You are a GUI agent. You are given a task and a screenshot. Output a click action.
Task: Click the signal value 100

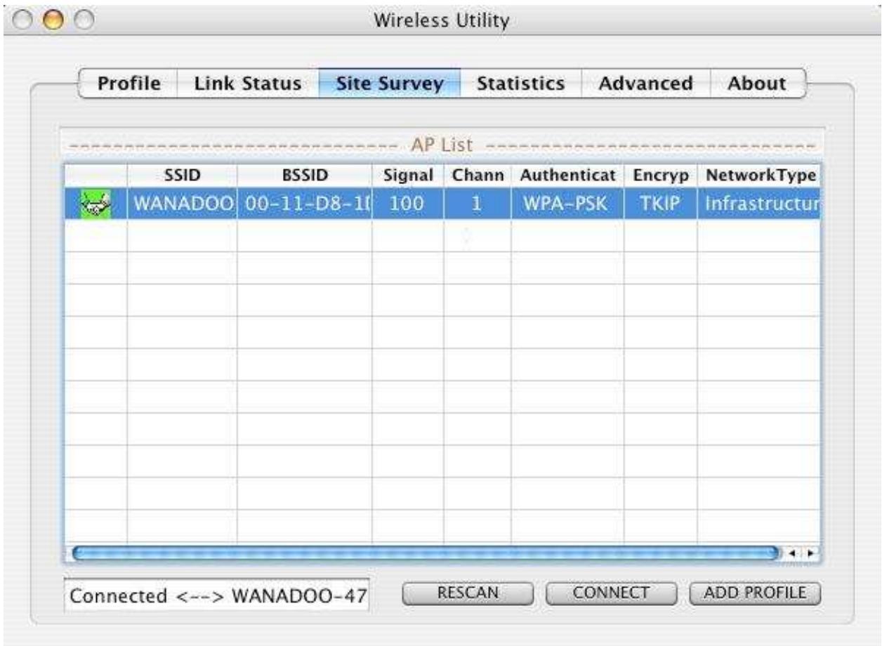point(407,204)
